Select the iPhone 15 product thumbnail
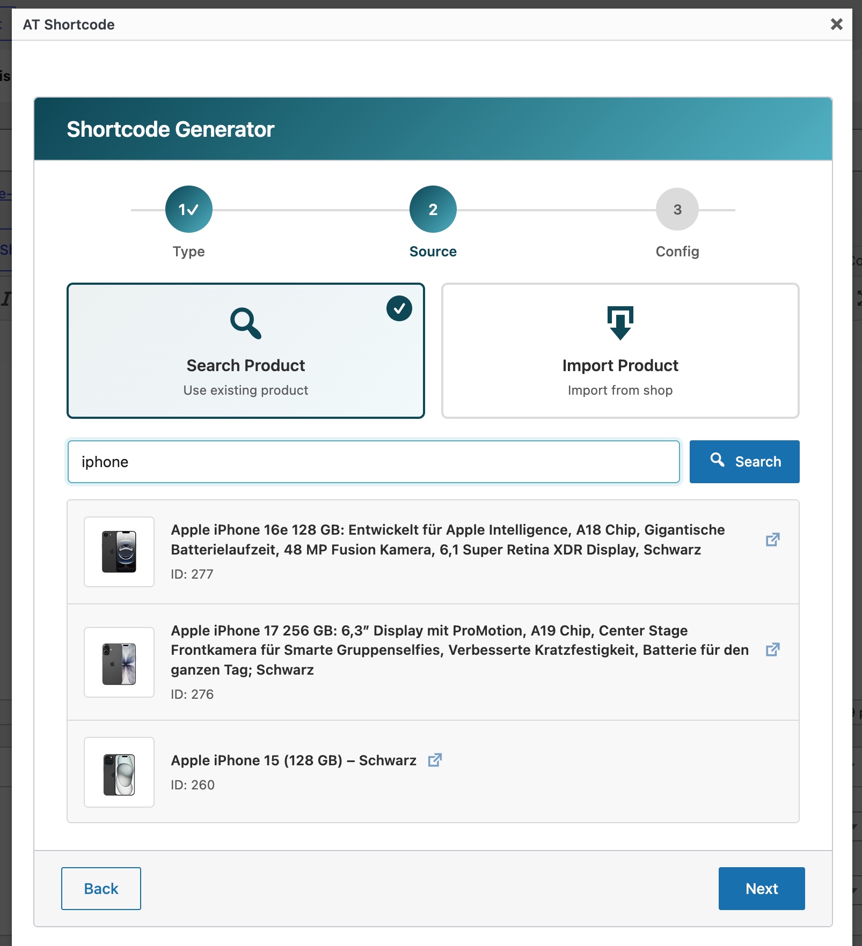Viewport: 862px width, 946px height. [119, 772]
